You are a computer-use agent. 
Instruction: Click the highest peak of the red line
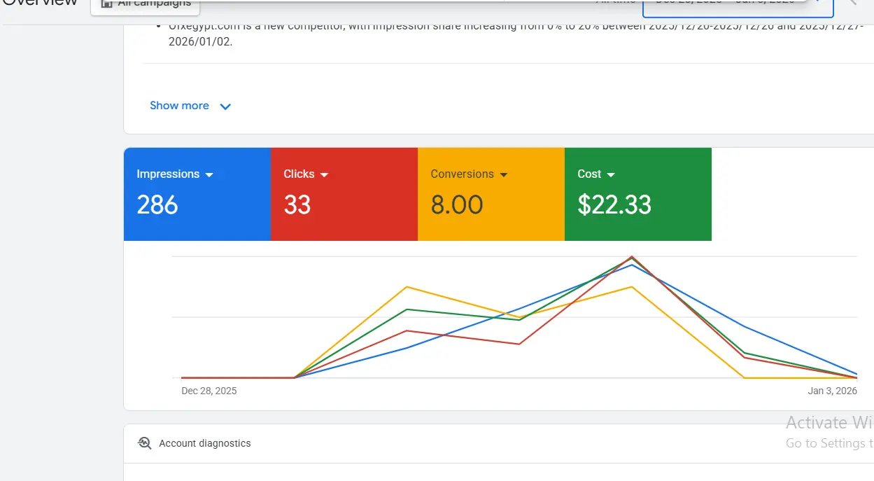pos(632,257)
